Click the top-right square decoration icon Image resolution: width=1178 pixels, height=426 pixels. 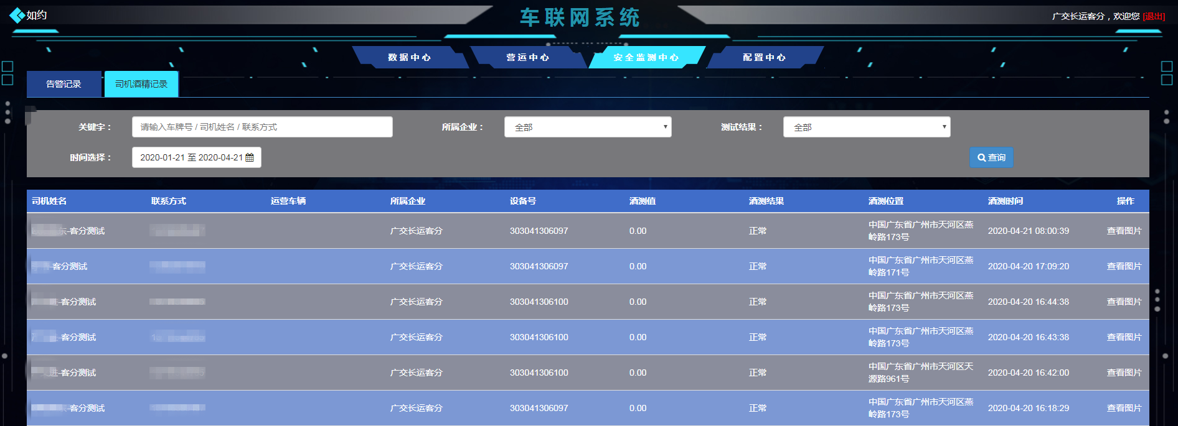(x=1166, y=67)
